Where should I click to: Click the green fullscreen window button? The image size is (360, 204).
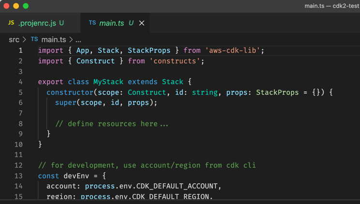pyautogui.click(x=26, y=6)
